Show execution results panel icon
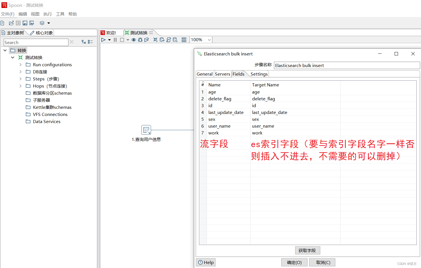Screen dimensions: 421x268 click(184, 40)
